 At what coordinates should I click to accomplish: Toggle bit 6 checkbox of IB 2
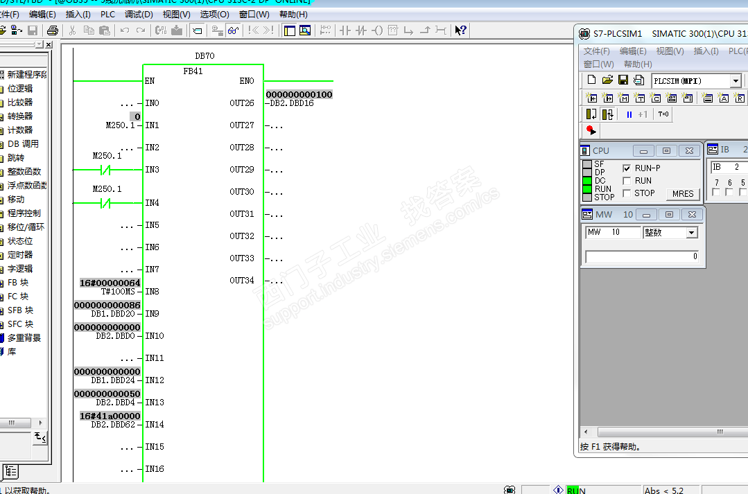[x=729, y=192]
